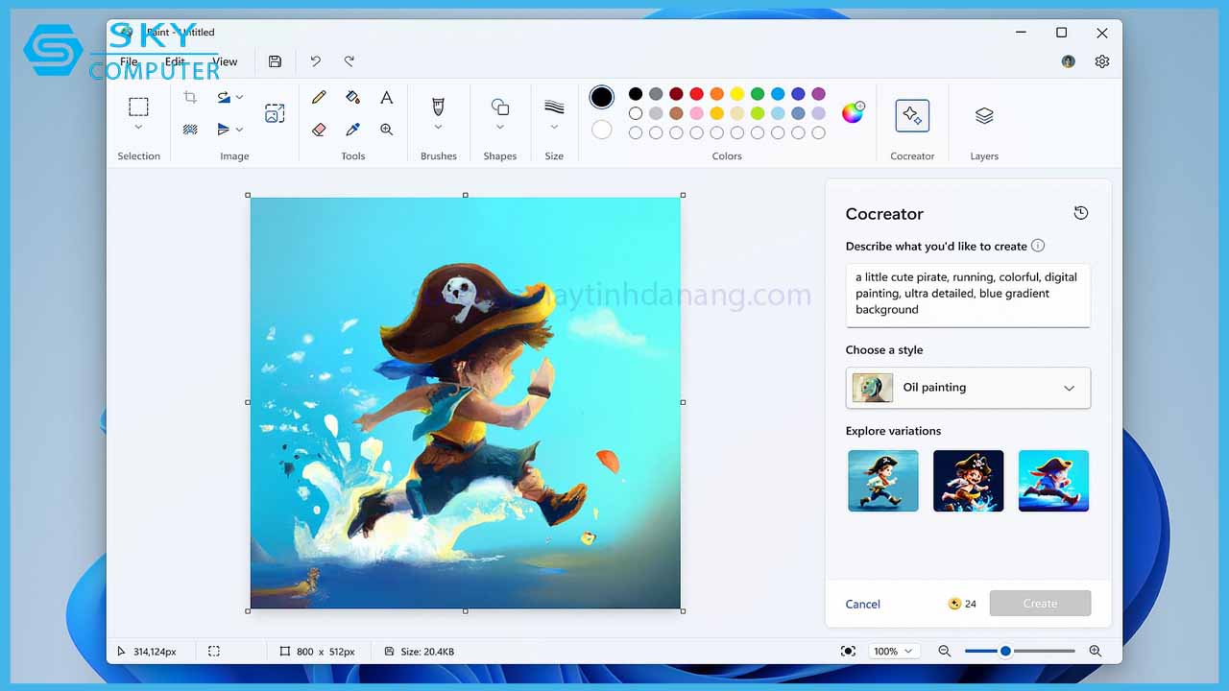Open the File menu
The height and width of the screenshot is (691, 1229).
pyautogui.click(x=130, y=60)
